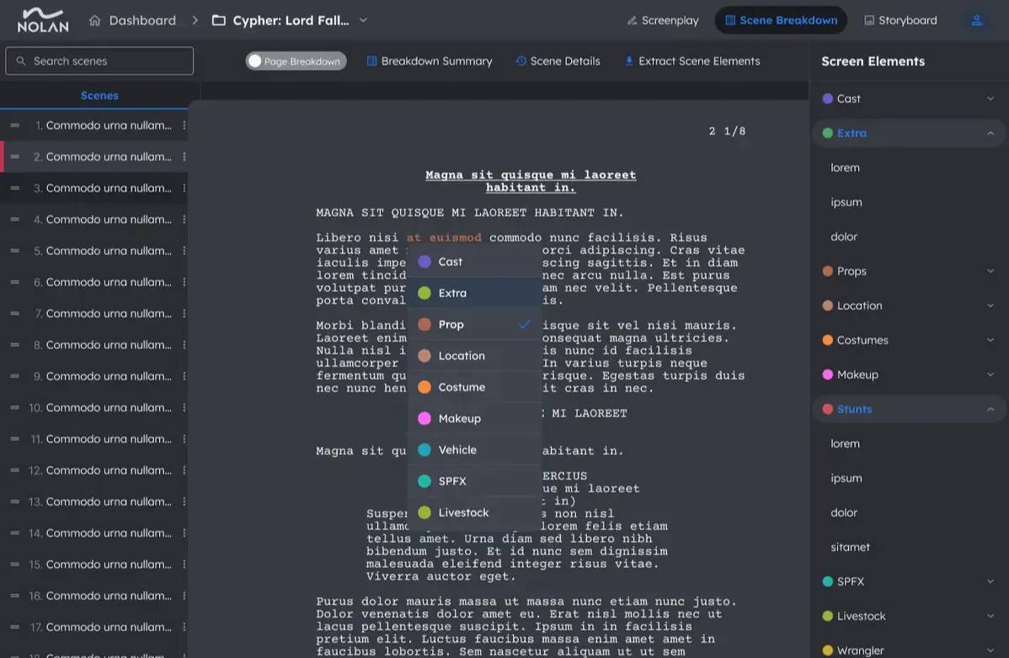Click the Extract Scene Elements download icon

(x=628, y=61)
